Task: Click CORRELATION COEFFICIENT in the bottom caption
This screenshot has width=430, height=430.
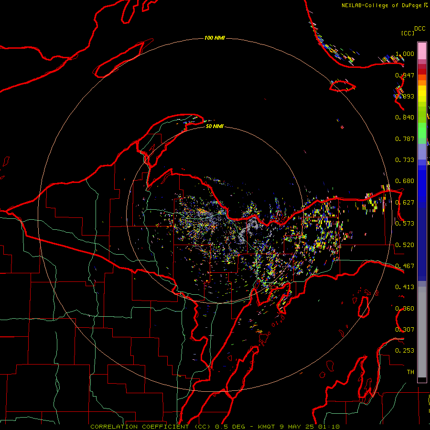Action: coord(140,427)
